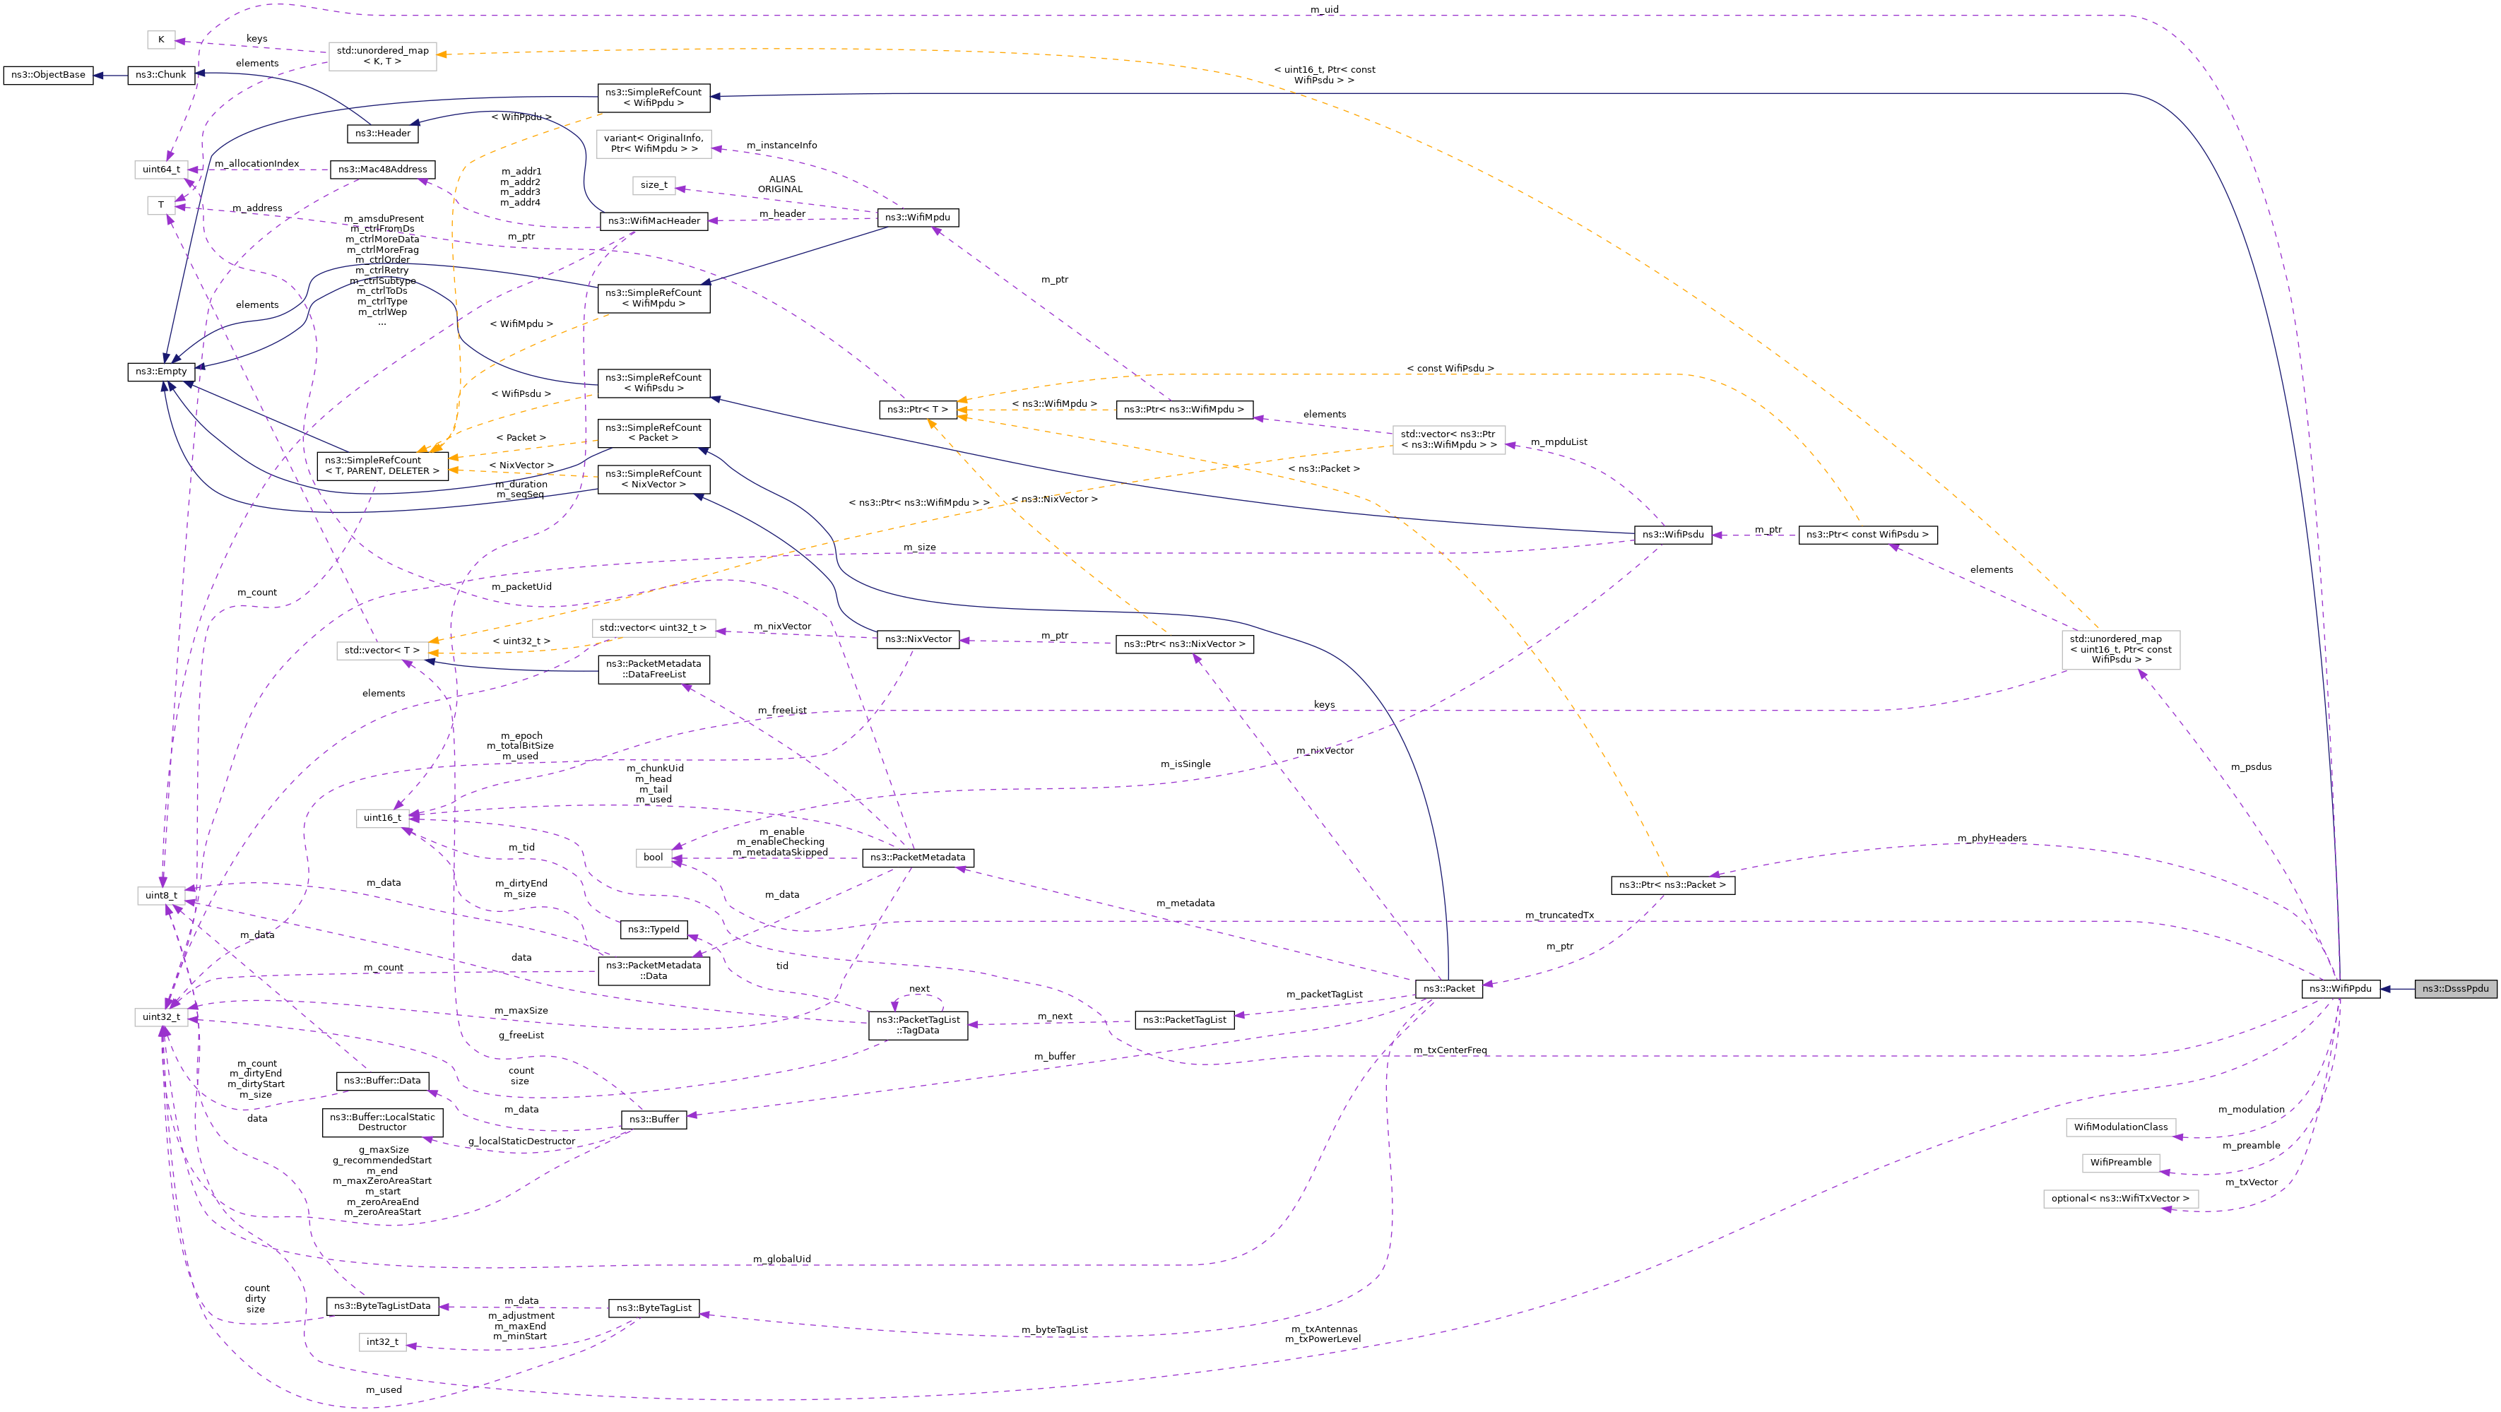Click the m_instanceInfo edge label
The height and width of the screenshot is (1412, 2501).
click(781, 146)
